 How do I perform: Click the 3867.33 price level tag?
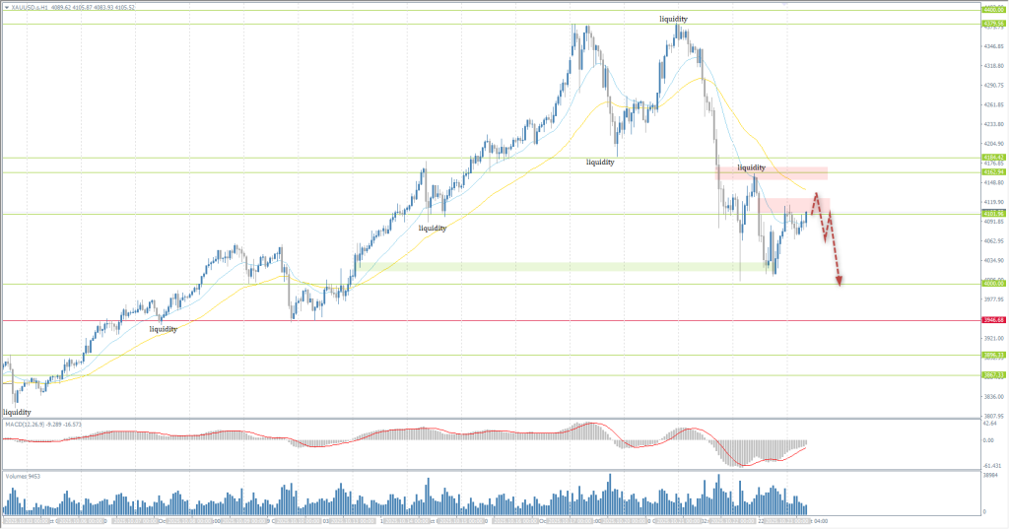[x=992, y=374]
